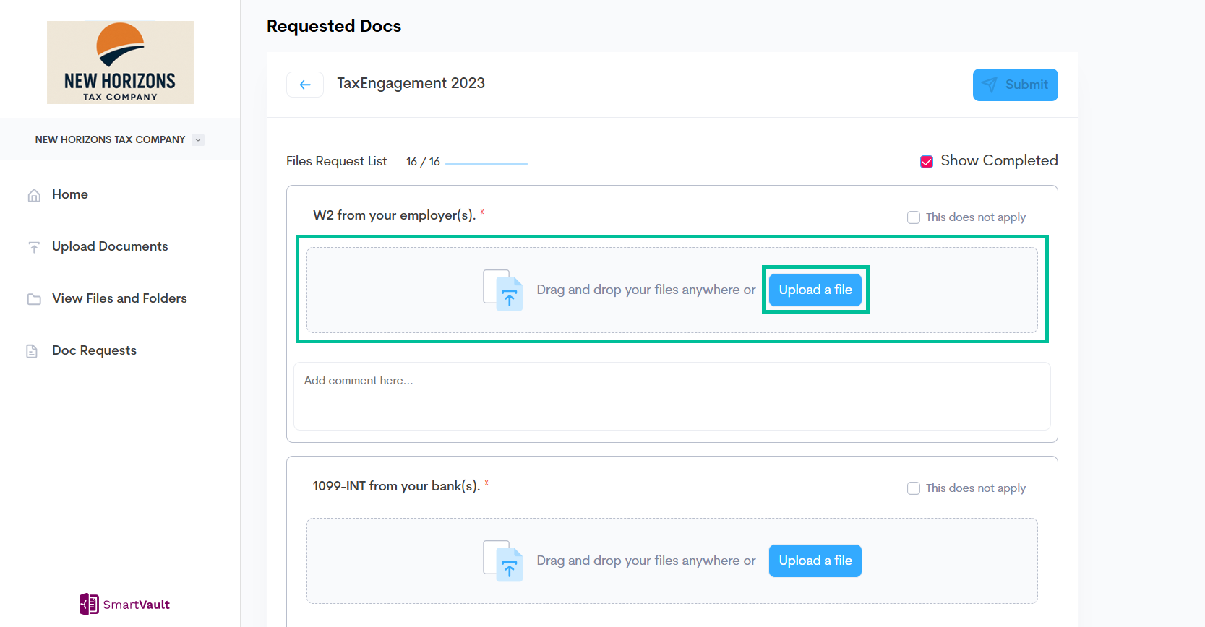The height and width of the screenshot is (627, 1205).
Task: Click the Home house icon in sidebar
Action: (x=34, y=195)
